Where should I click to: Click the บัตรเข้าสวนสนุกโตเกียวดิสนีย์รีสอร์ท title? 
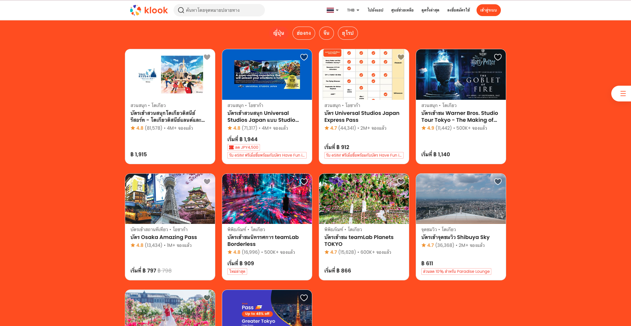click(x=168, y=117)
